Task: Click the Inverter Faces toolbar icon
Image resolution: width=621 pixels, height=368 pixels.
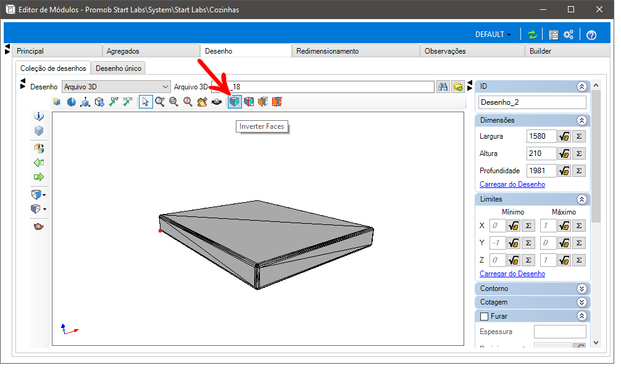Action: 235,102
